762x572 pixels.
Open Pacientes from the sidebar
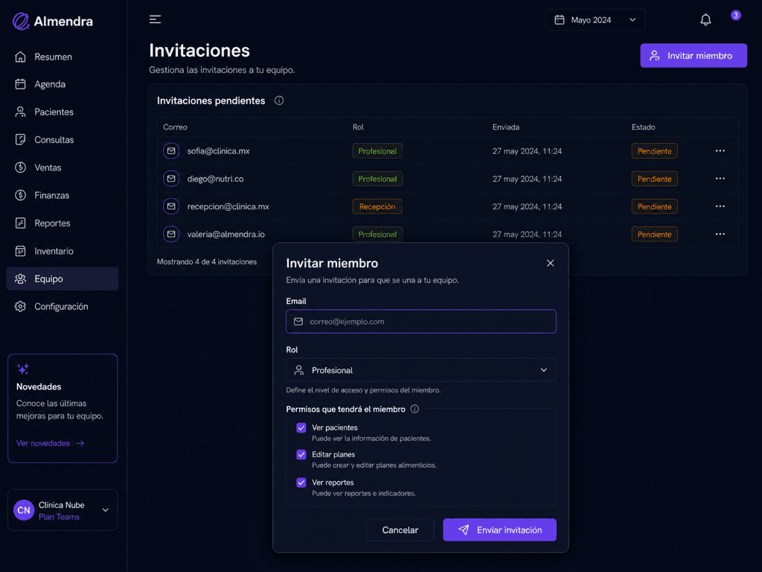coord(63,112)
